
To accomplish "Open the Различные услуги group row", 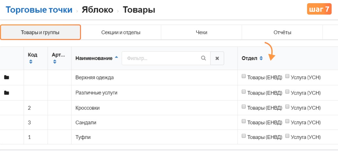I will click(96, 93).
